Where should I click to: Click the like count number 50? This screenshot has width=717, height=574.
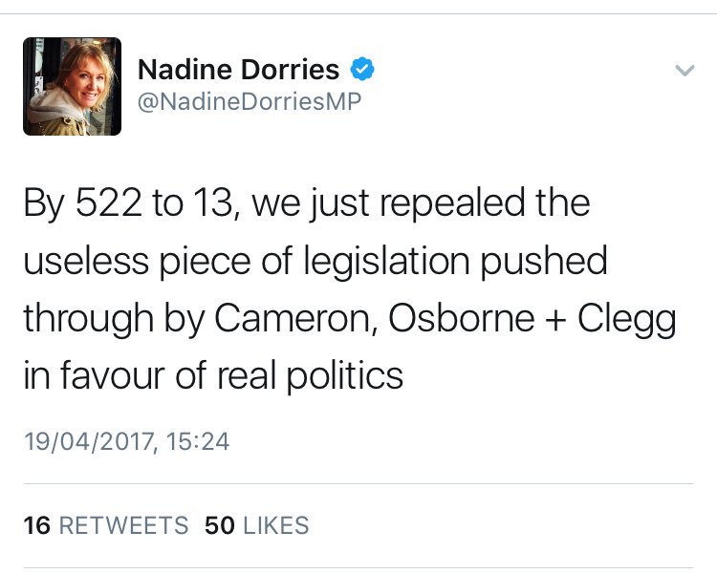pos(219,525)
